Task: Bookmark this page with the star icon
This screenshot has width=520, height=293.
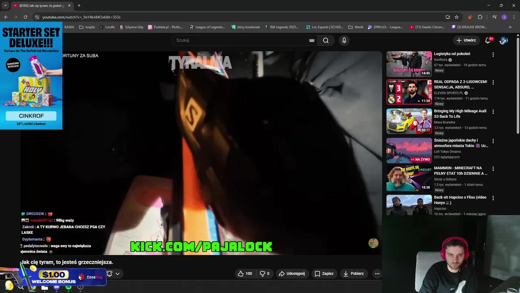Action: [x=457, y=17]
